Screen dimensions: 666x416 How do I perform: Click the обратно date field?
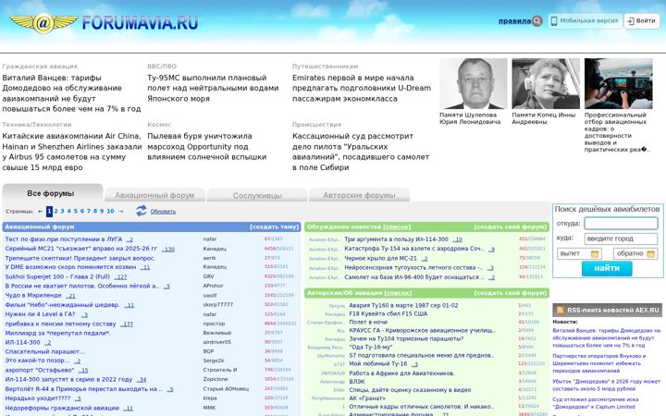pyautogui.click(x=635, y=254)
